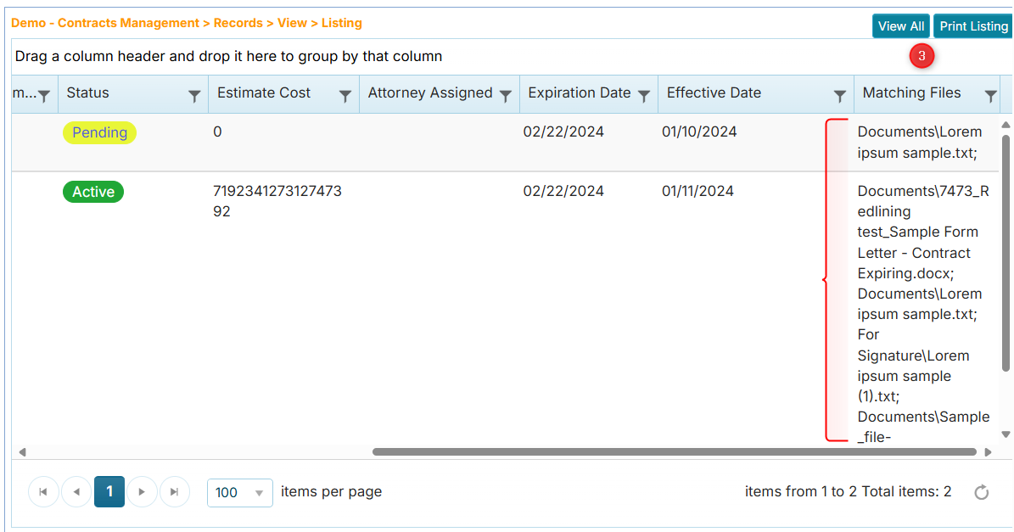
Task: Go to the next page
Action: point(142,491)
